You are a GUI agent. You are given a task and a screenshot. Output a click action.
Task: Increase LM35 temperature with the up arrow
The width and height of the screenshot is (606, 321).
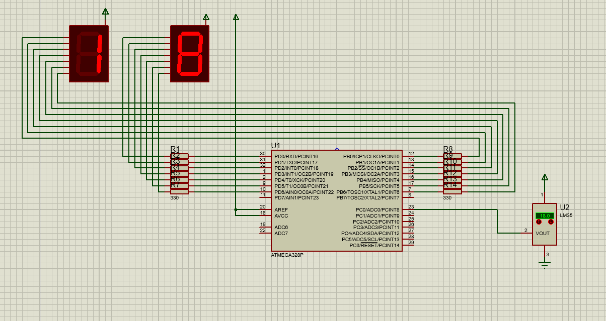[539, 222]
